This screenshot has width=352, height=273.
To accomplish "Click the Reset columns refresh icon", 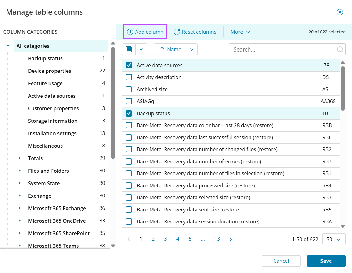I will (177, 32).
